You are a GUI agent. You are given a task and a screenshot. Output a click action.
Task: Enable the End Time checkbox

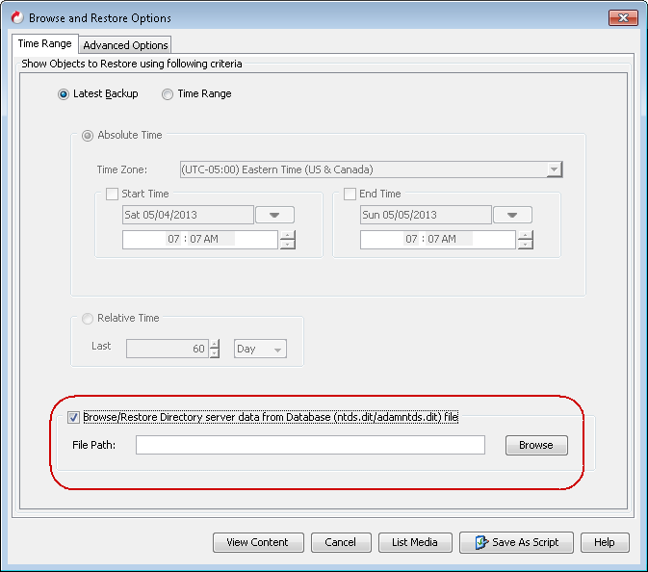point(350,194)
